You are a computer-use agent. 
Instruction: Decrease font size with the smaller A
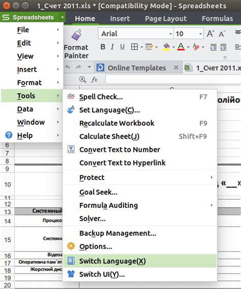pos(222,34)
